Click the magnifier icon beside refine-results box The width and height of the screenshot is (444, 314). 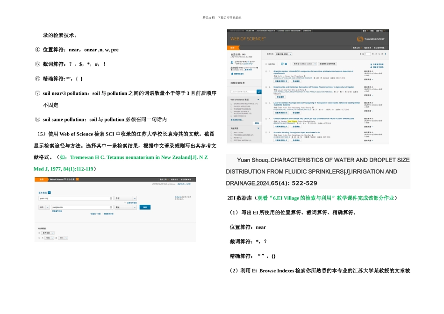coord(259,92)
